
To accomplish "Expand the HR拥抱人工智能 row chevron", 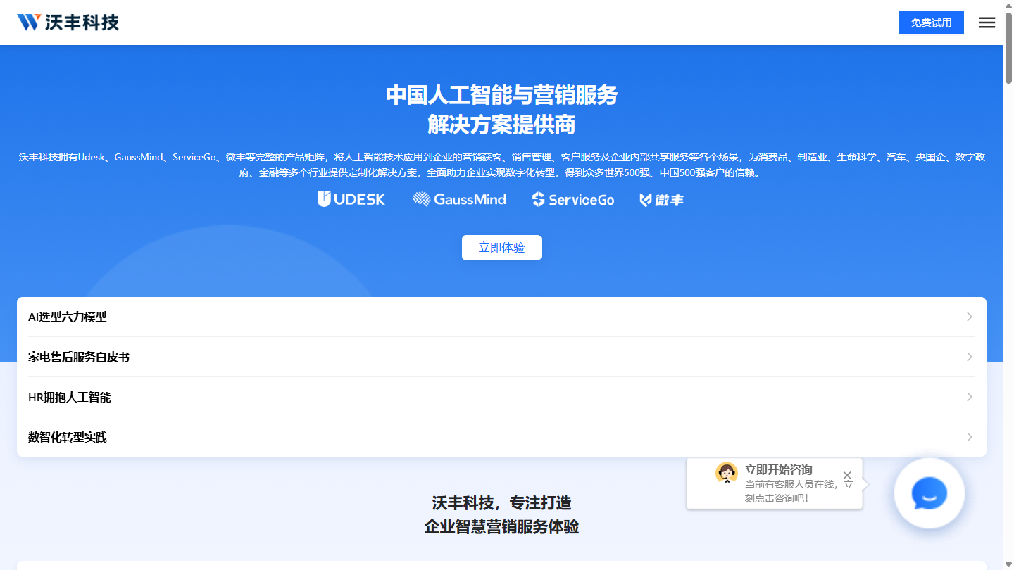I will 970,397.
